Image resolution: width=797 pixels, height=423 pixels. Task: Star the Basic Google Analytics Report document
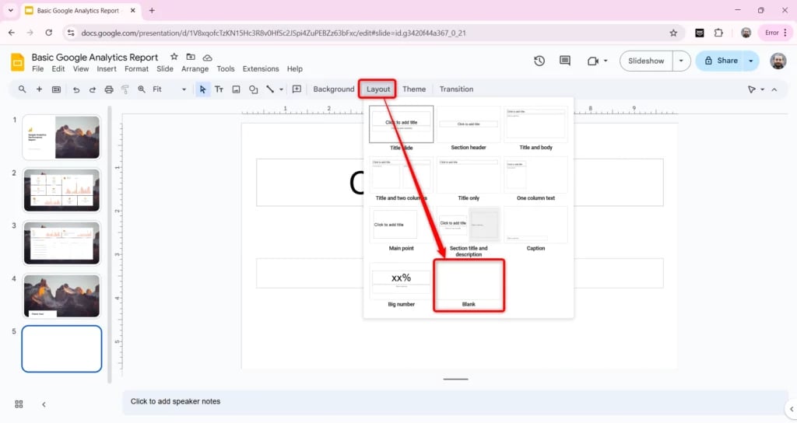click(174, 57)
